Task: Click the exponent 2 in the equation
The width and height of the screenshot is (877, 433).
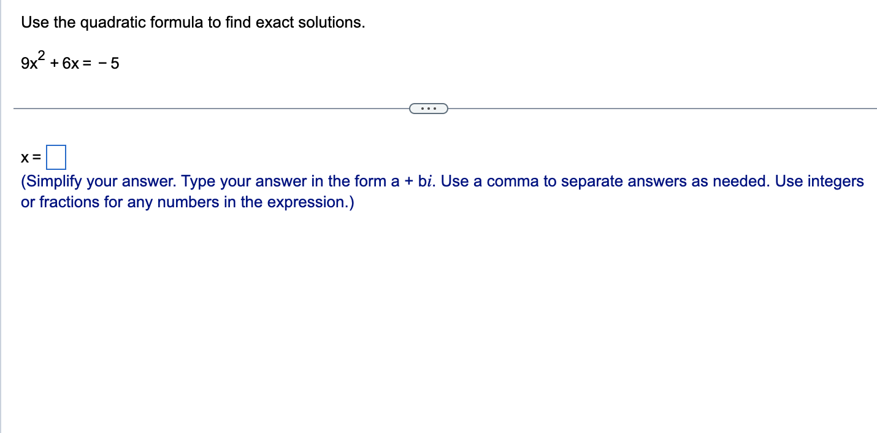Action: coord(40,55)
